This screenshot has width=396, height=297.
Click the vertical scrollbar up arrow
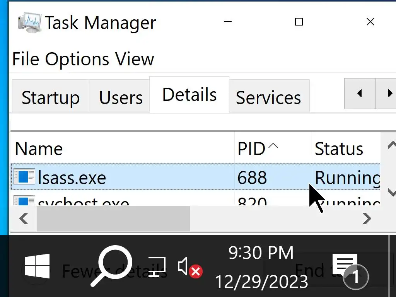pos(391,145)
